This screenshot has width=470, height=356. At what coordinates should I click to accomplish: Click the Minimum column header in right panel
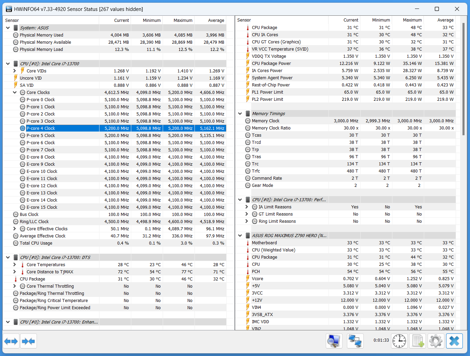(x=376, y=20)
